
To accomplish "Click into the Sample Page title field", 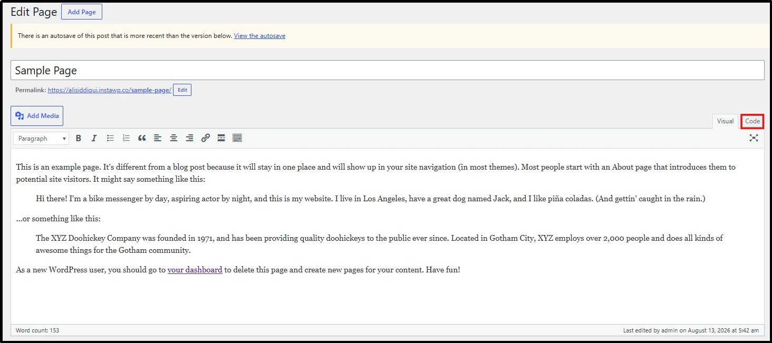I will (x=387, y=70).
